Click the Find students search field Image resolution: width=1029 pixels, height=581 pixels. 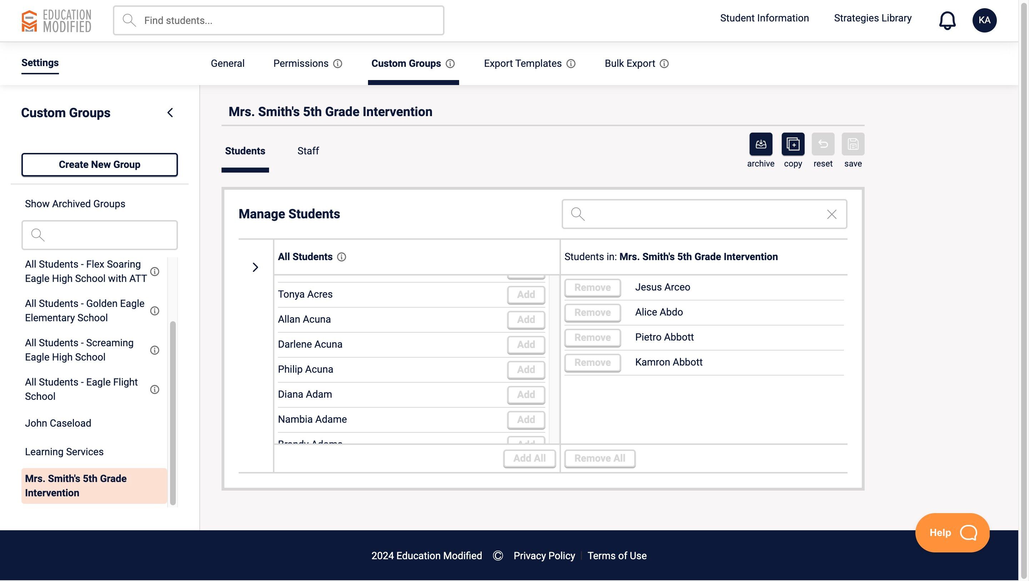(x=279, y=20)
